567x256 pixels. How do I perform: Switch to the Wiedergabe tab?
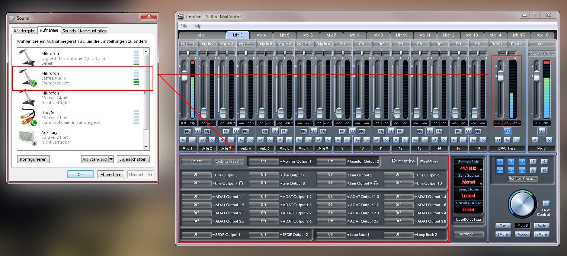(x=25, y=31)
